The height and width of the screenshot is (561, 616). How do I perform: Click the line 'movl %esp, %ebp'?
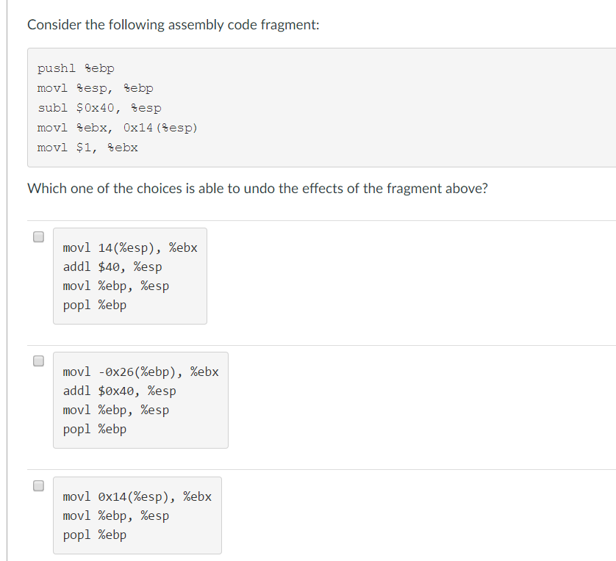94,87
